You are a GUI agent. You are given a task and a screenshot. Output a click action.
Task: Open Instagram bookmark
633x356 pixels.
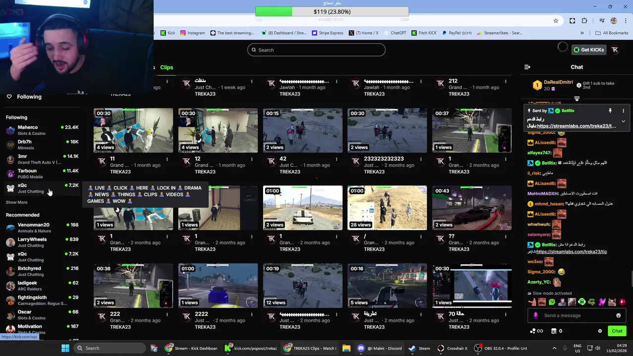coord(192,33)
